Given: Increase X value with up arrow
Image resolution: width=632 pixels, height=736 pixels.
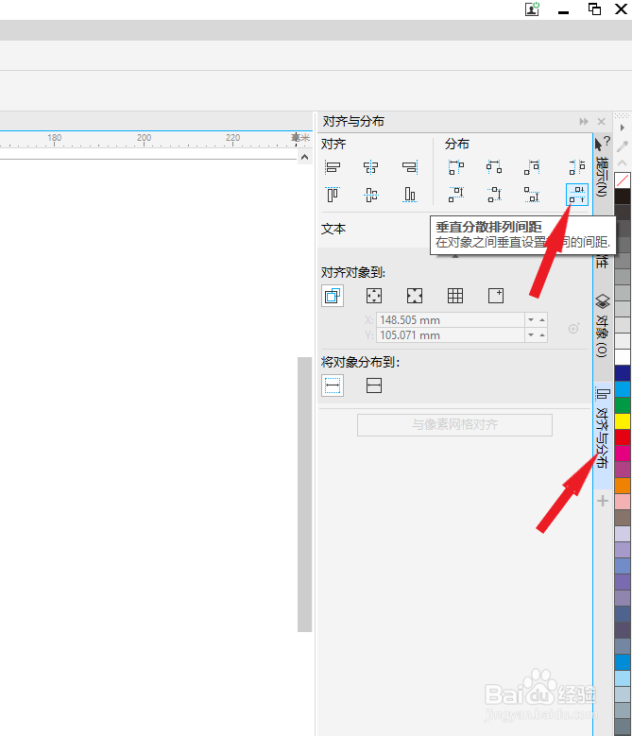Looking at the screenshot, I should (542, 320).
